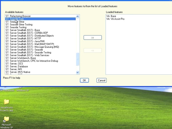Click Available features scrollbar up arrow

tap(78, 16)
